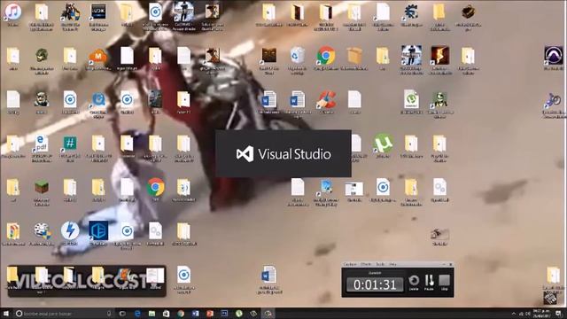Open the Effects menu in the recorder
The width and height of the screenshot is (567, 319).
point(366,265)
